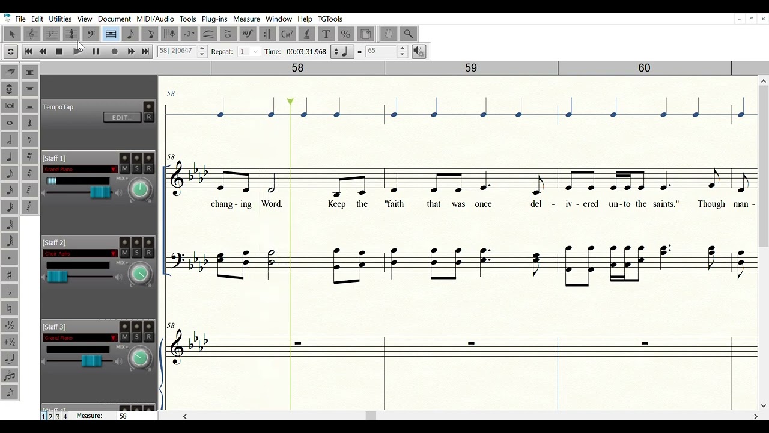Mute Staff 3 with the M button

click(x=124, y=337)
